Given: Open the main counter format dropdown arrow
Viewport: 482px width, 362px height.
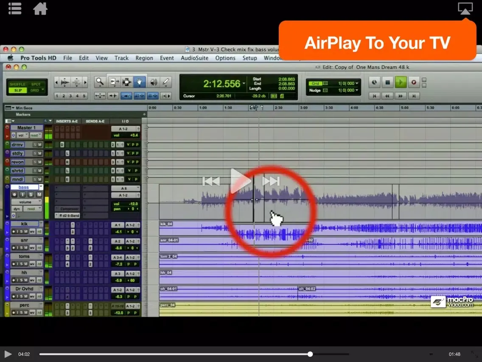Looking at the screenshot, I should point(244,83).
